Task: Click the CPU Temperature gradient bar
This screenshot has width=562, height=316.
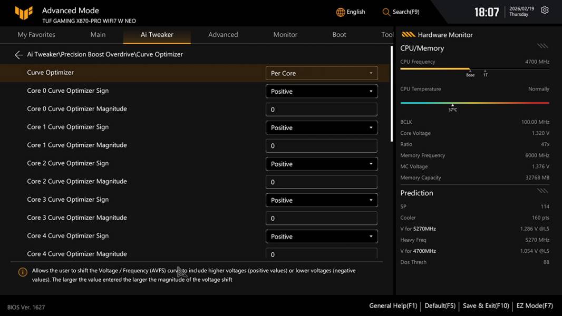Action: click(x=474, y=103)
